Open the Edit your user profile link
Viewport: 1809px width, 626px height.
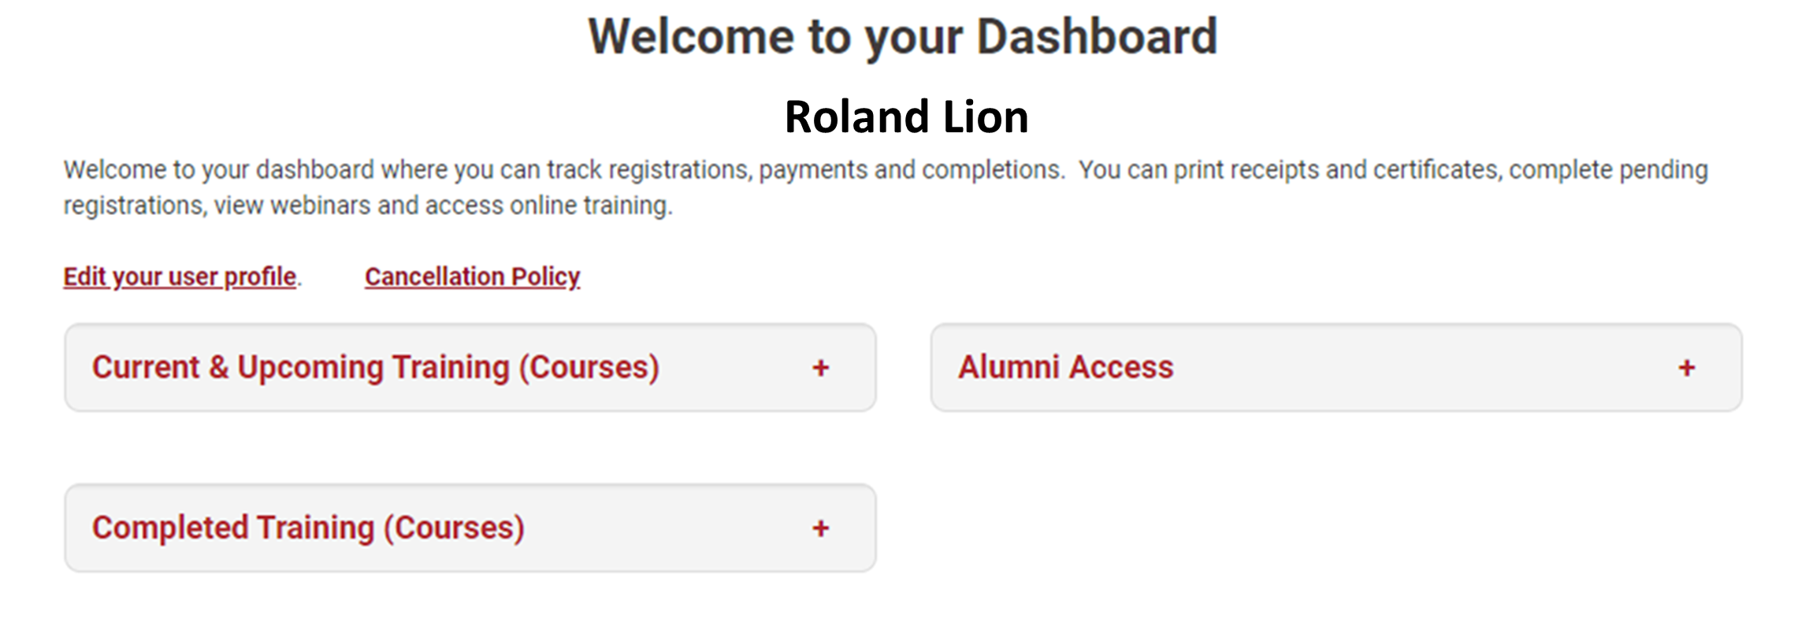pos(180,277)
